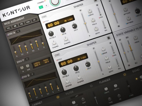The width and height of the screenshot is (142, 106).
Task: Toggle the Cabinet effect power button
Action: 58,97
